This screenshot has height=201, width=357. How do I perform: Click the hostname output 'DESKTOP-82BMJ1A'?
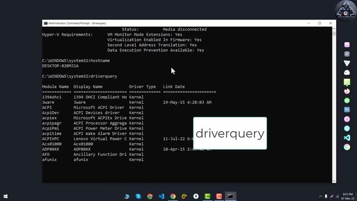click(x=60, y=66)
